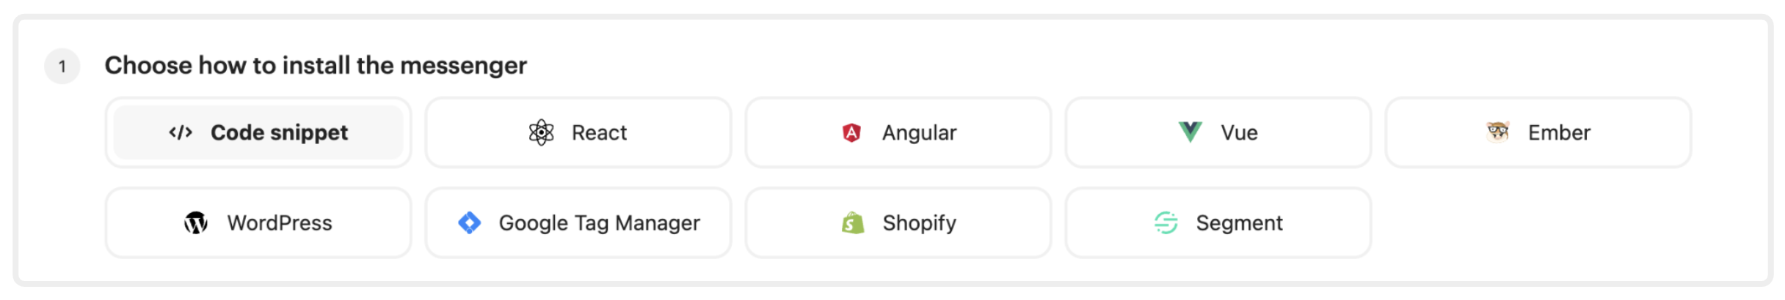Click the React atom logo

541,132
